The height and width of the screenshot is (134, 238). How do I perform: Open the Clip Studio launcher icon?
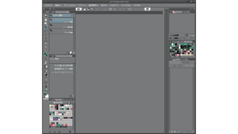point(78,9)
